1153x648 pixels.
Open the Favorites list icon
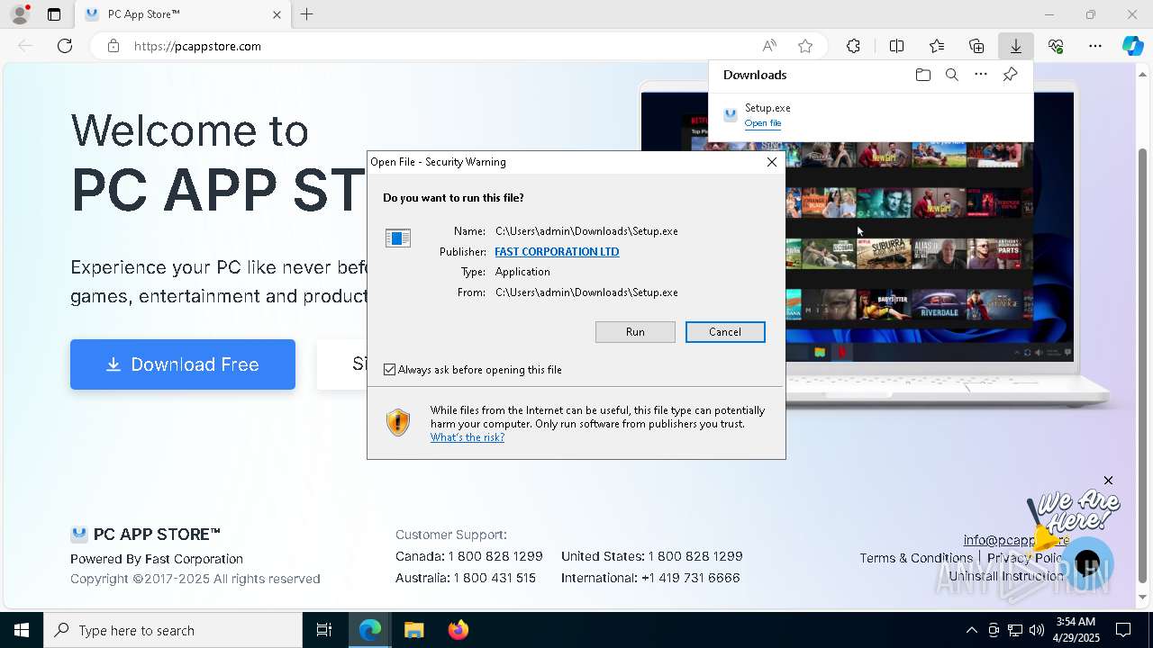tap(937, 46)
